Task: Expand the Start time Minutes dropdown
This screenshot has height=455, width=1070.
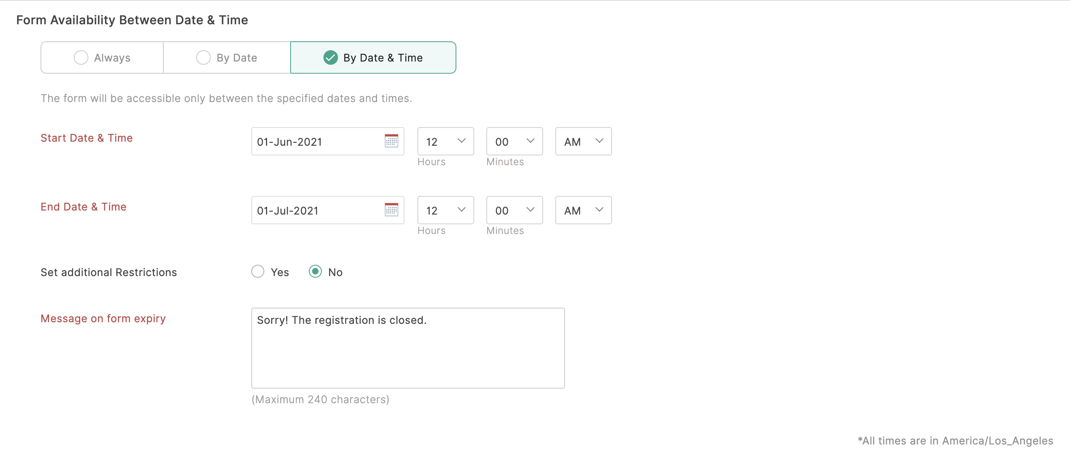Action: (514, 141)
